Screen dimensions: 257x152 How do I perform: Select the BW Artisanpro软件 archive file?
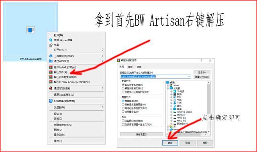(31, 32)
